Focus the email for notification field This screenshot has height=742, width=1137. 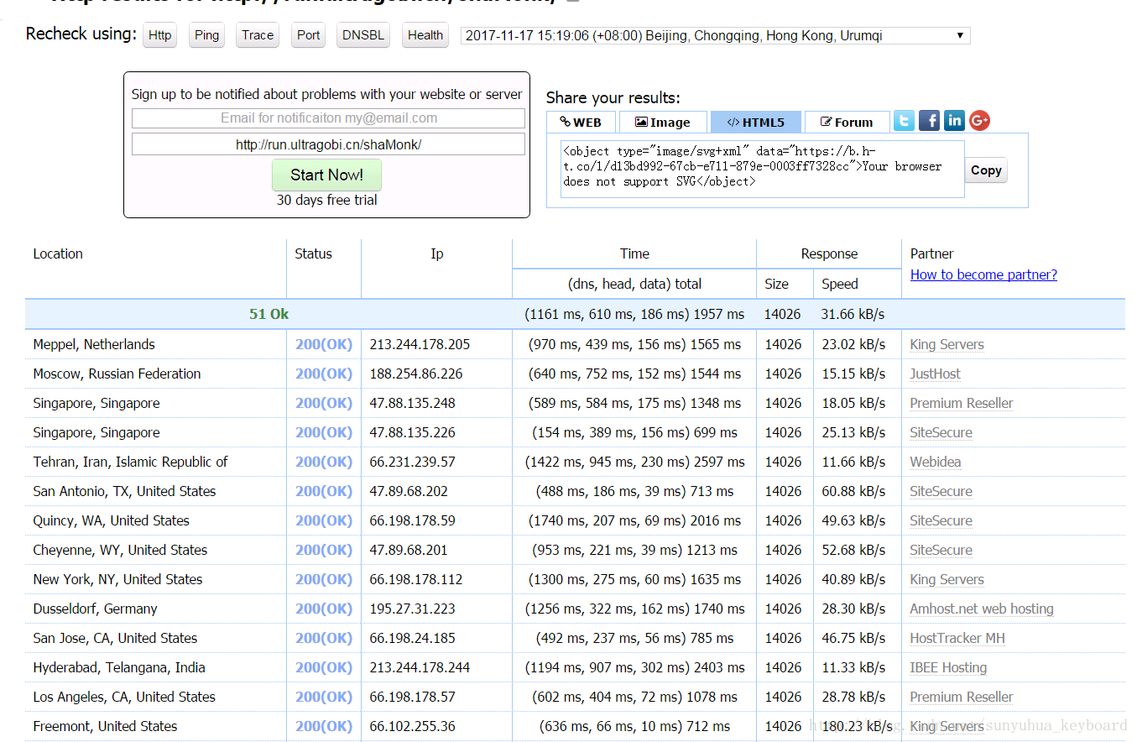[x=328, y=118]
